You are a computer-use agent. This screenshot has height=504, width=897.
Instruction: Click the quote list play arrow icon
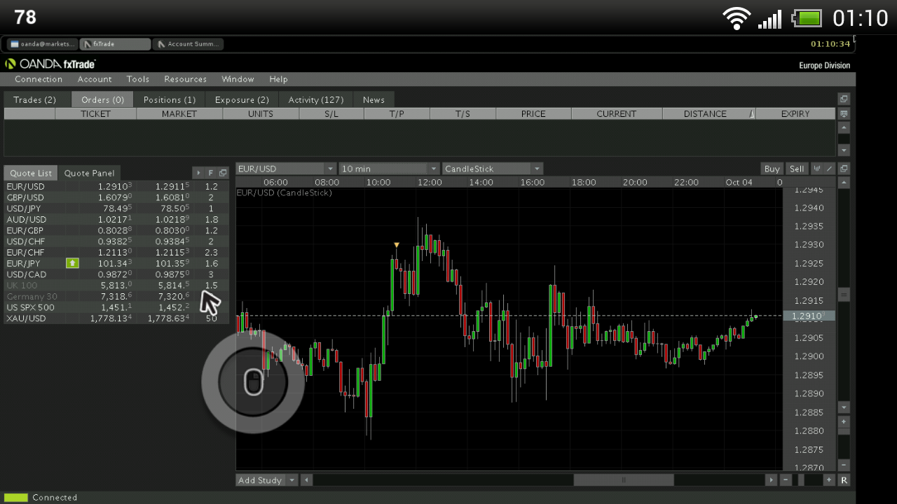click(198, 173)
